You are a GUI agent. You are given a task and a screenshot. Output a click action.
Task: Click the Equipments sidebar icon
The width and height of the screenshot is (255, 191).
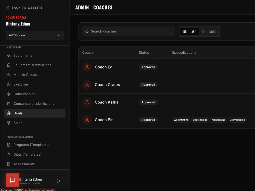9,55
